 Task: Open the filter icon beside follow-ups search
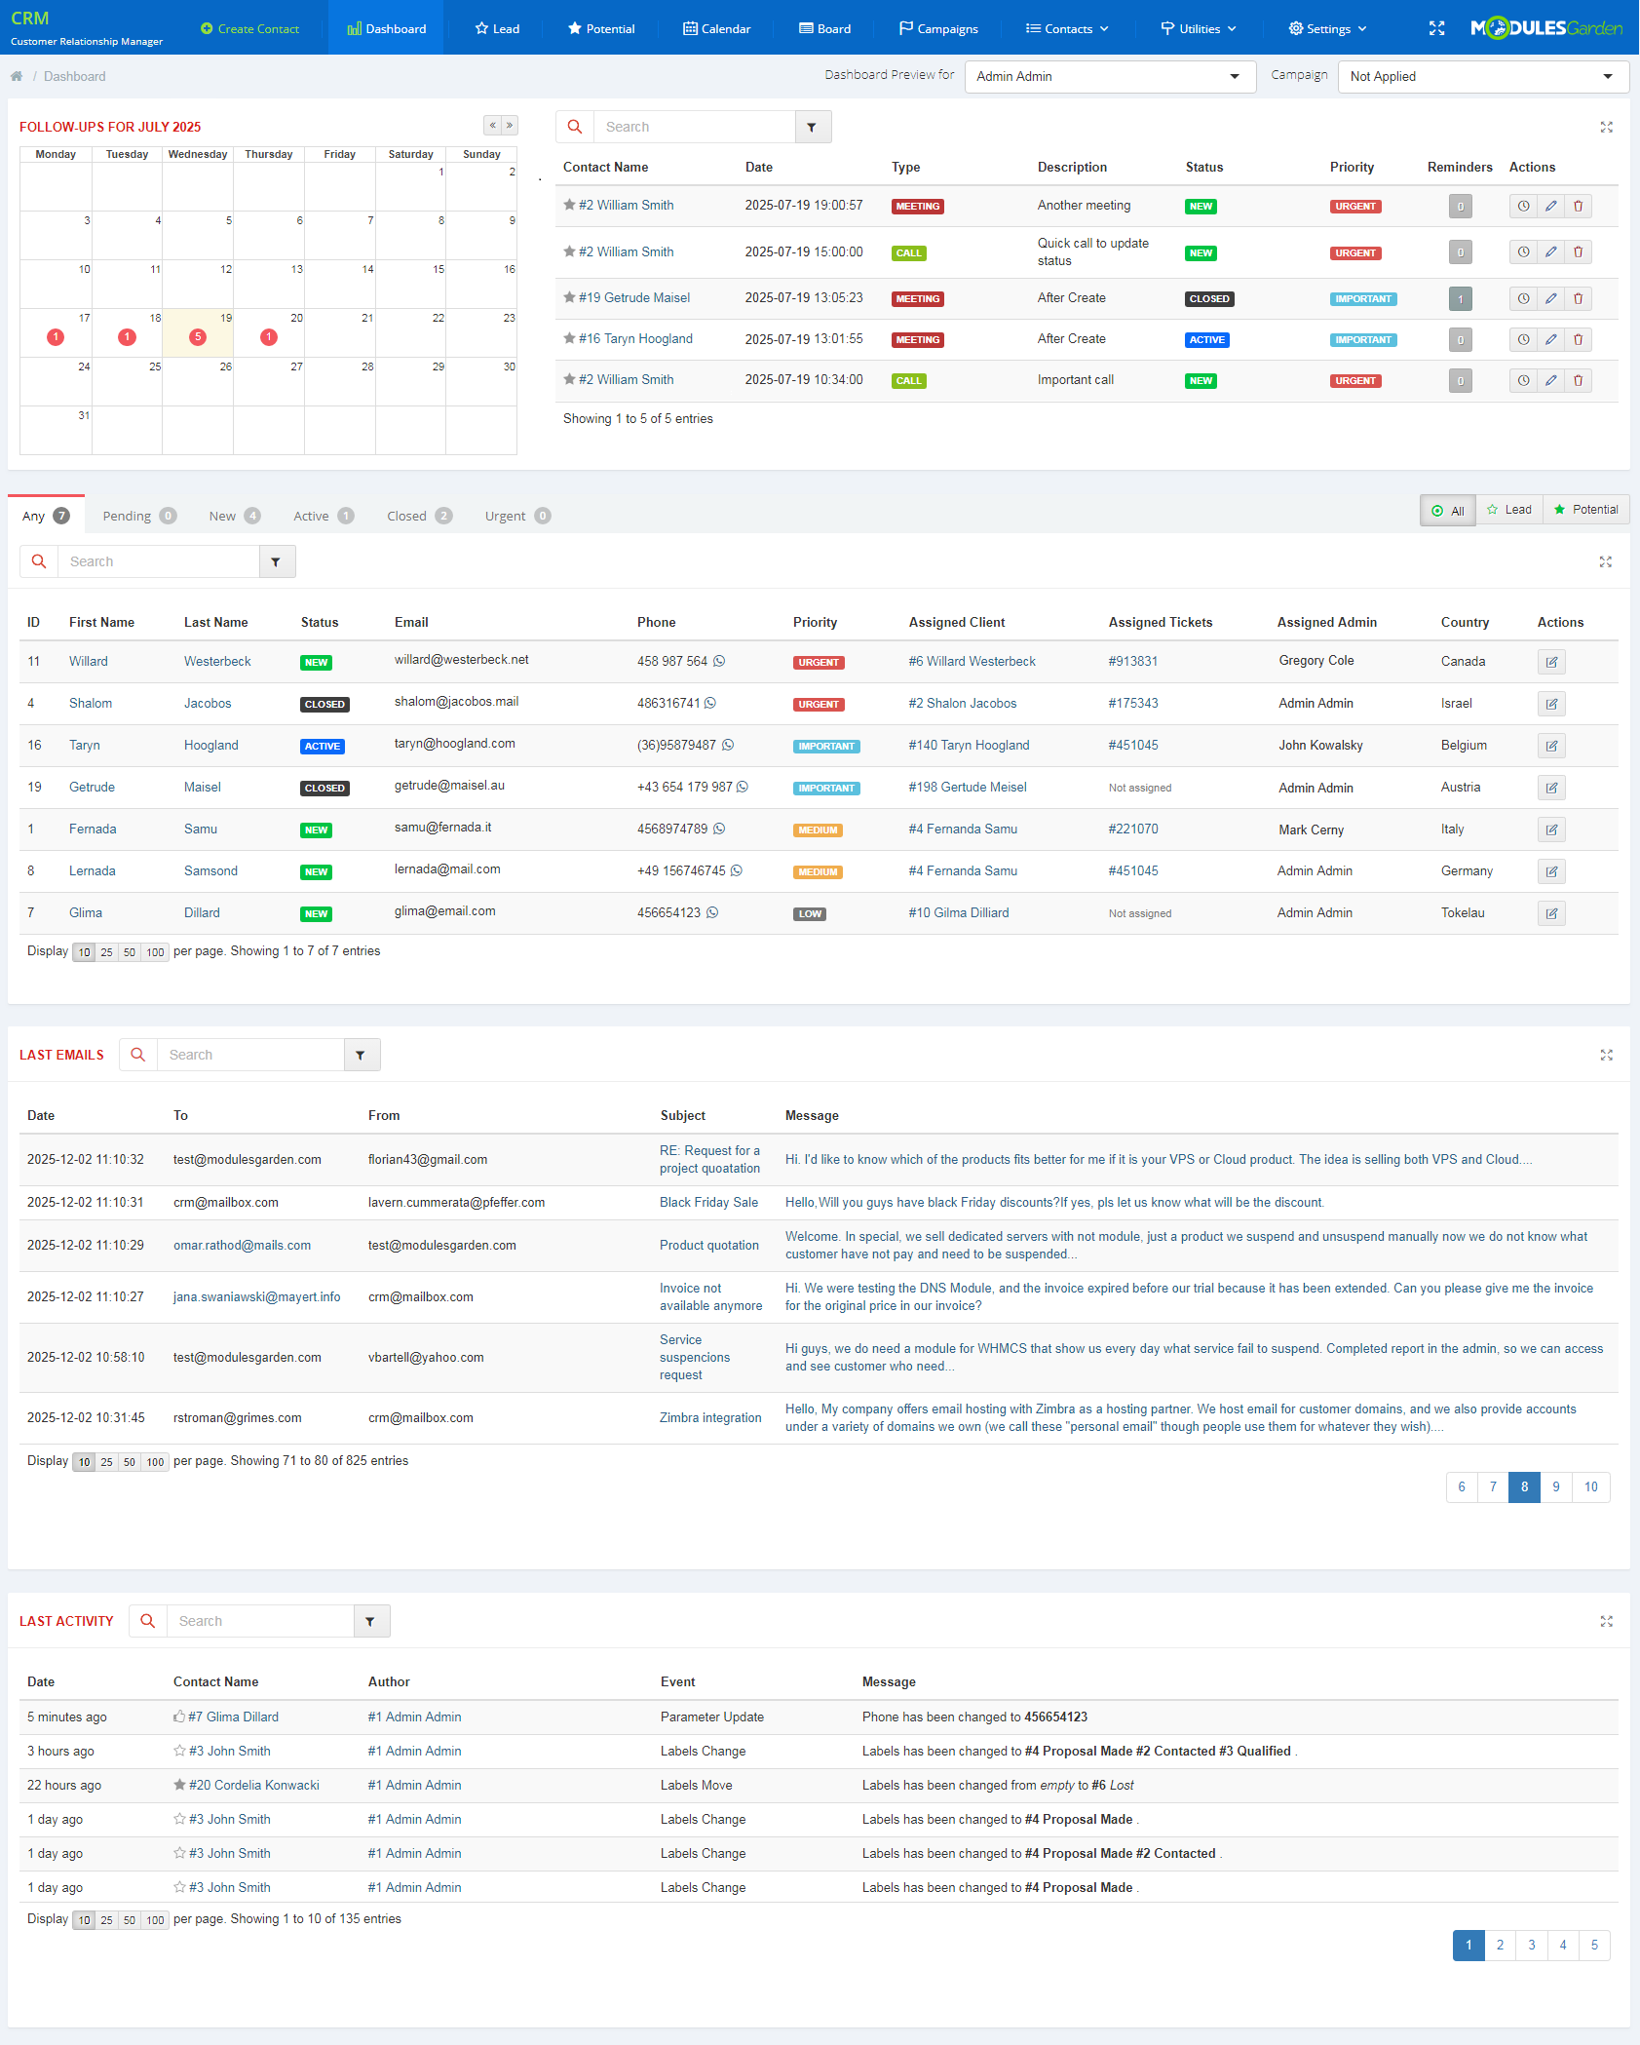click(x=813, y=126)
